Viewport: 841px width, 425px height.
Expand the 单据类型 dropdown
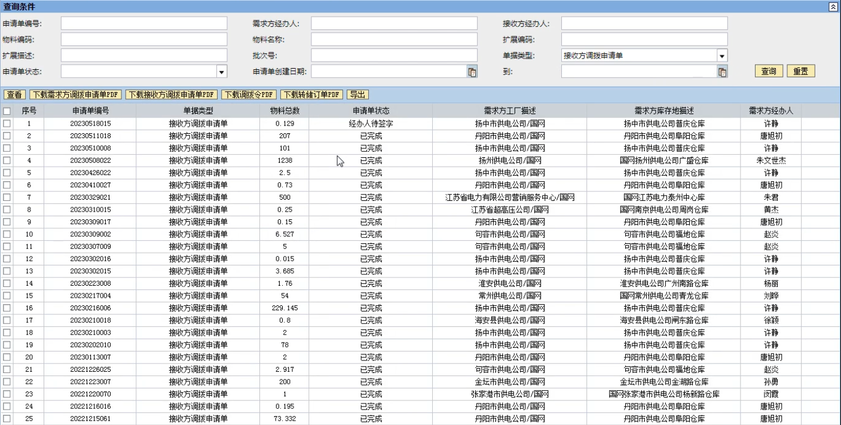tap(722, 56)
